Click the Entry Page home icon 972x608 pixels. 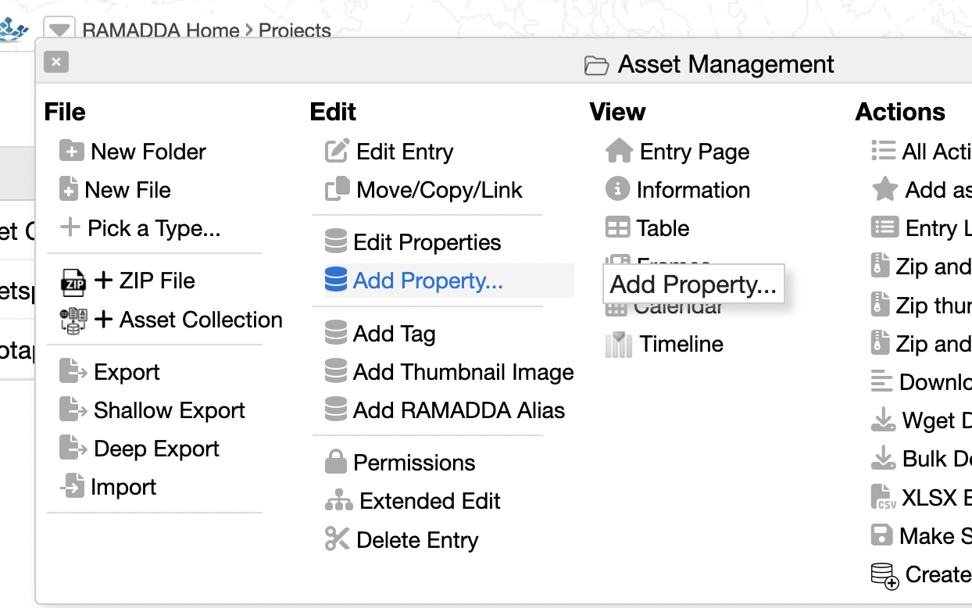point(619,151)
